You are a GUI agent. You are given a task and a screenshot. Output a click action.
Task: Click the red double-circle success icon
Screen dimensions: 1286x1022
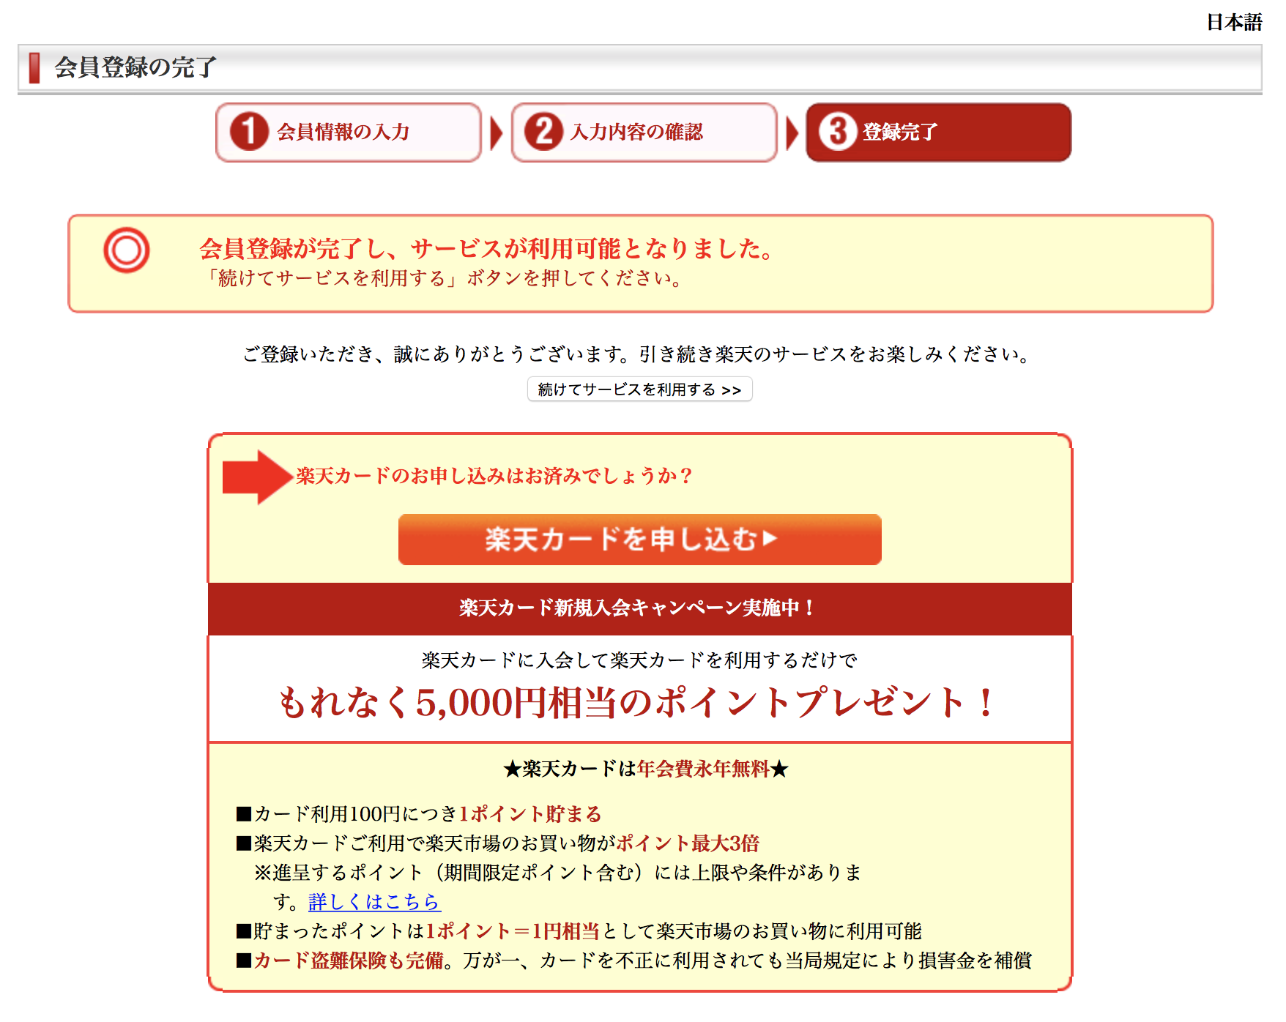(x=127, y=250)
